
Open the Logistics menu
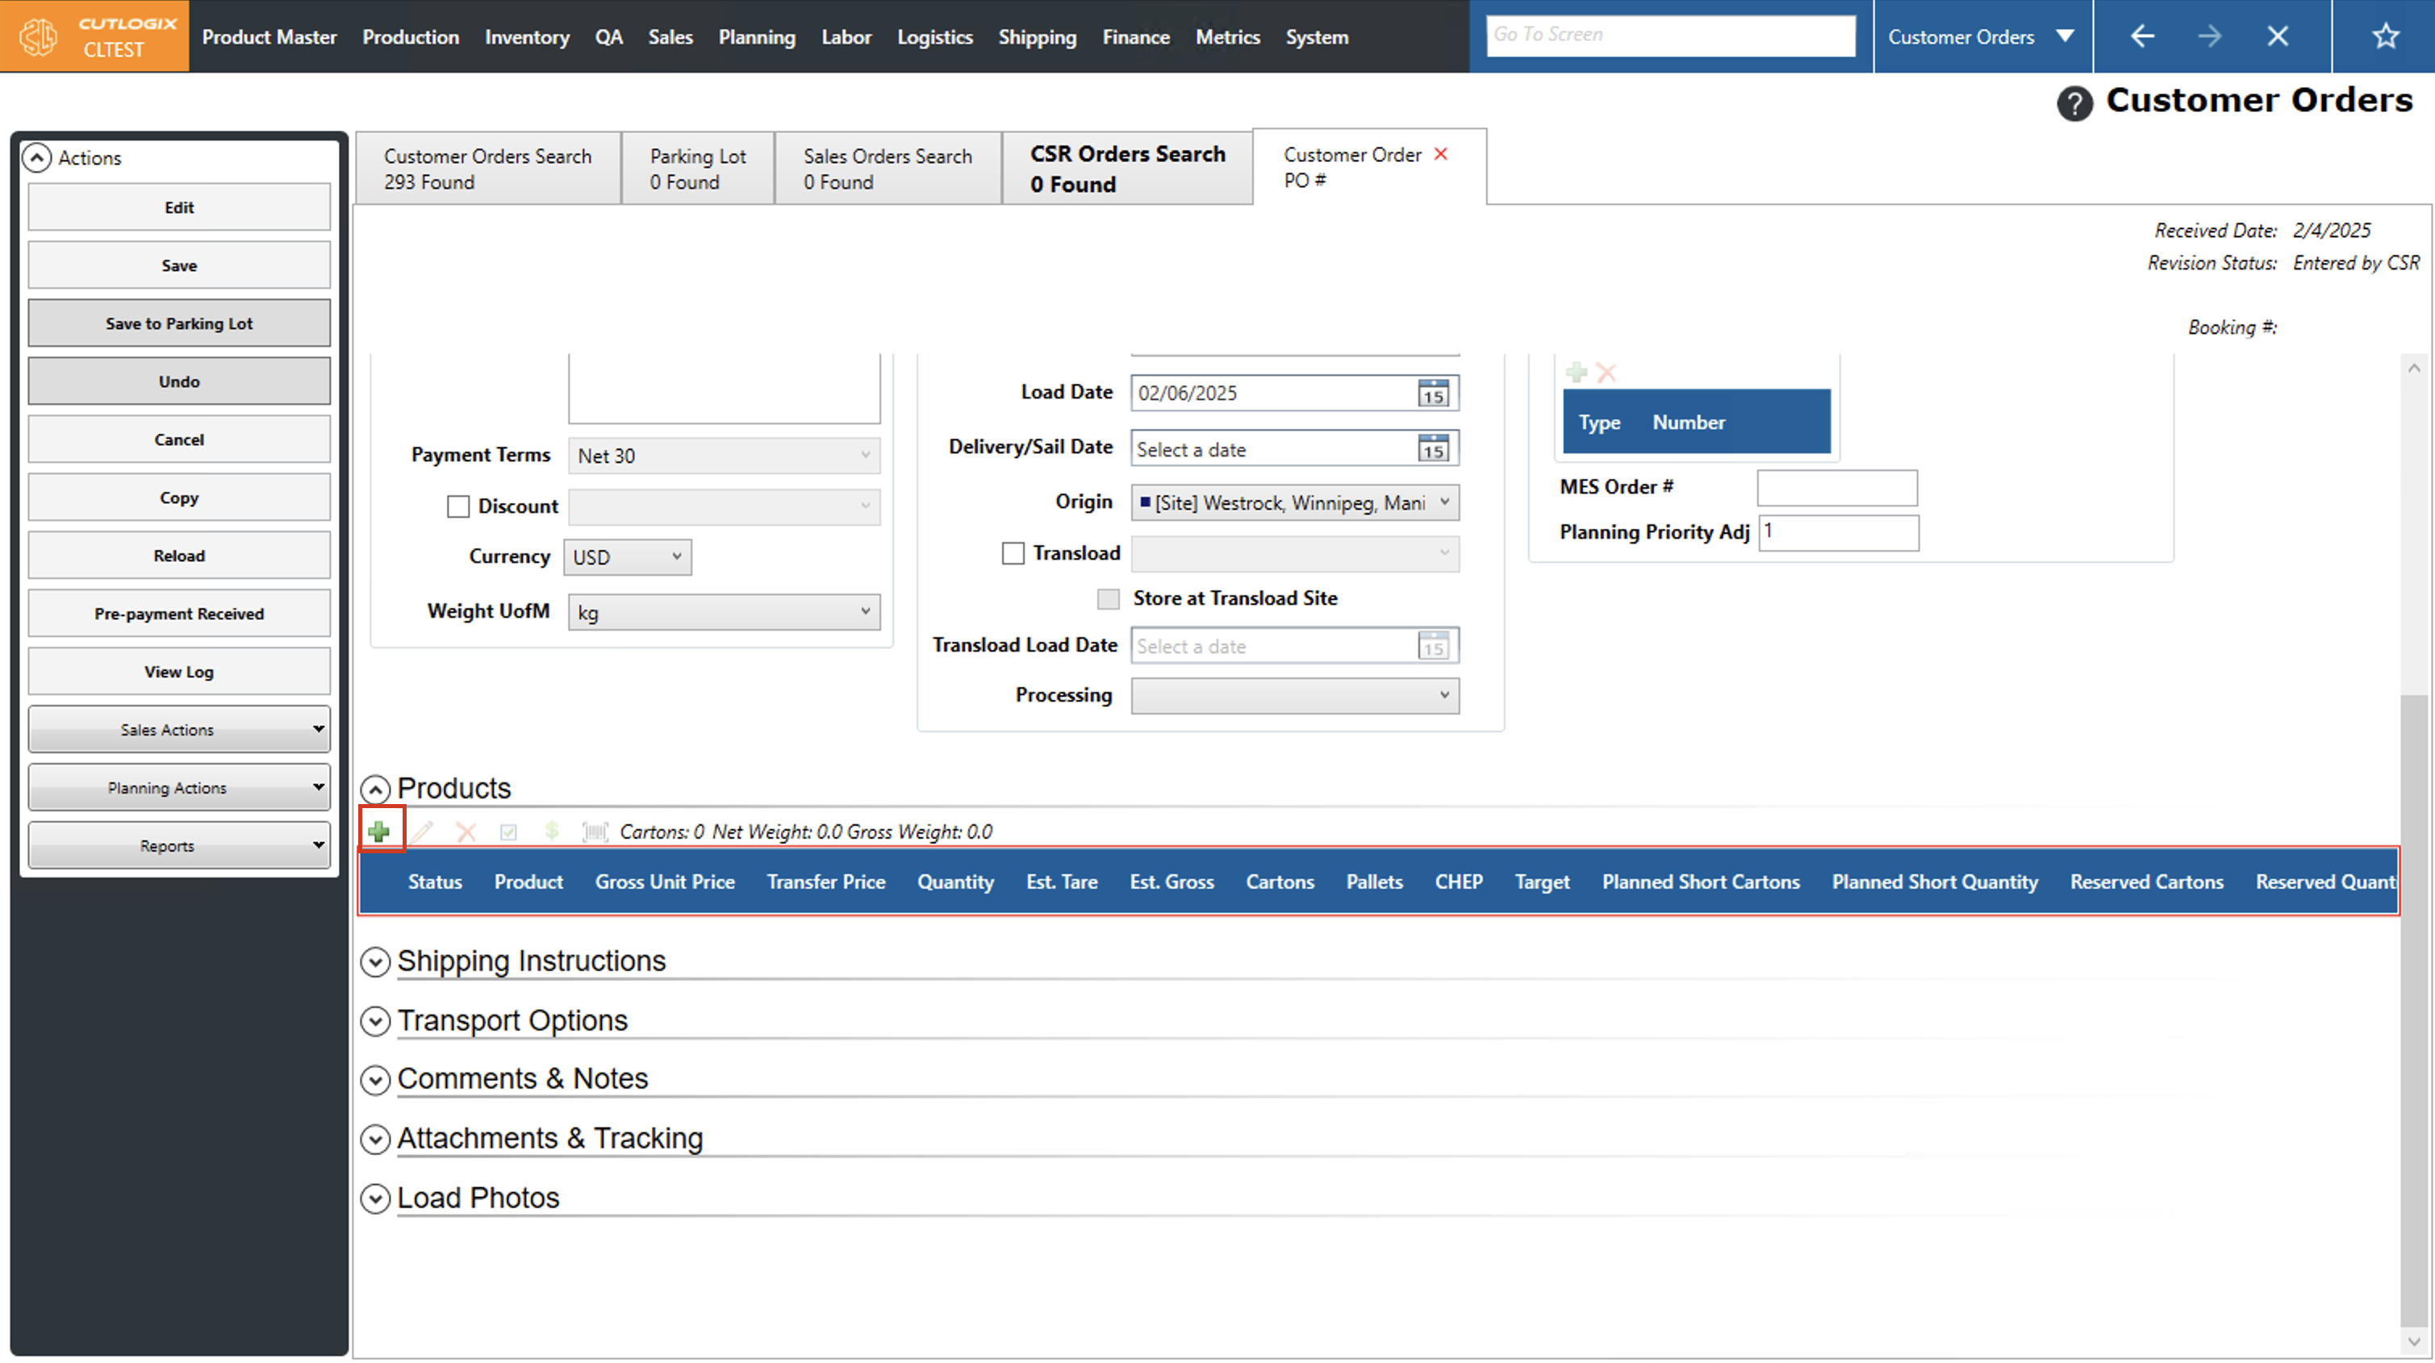click(934, 37)
